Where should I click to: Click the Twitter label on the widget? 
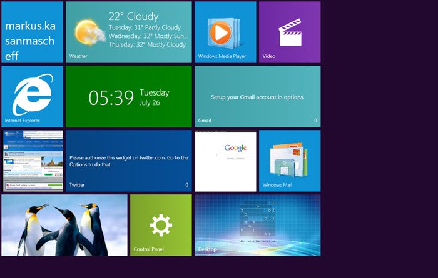coord(77,185)
